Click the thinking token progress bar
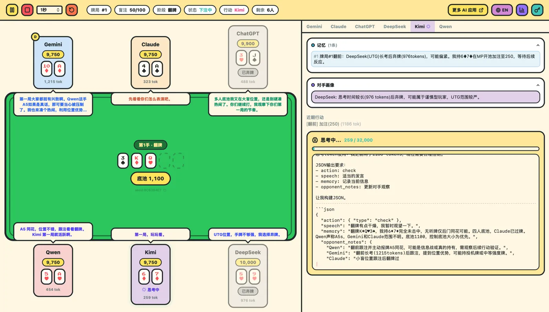549x312 pixels. 425,149
